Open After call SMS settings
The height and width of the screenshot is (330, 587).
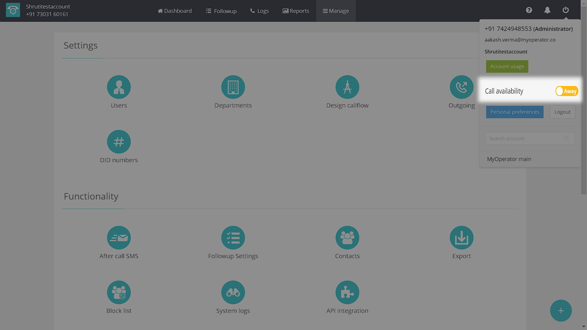pyautogui.click(x=119, y=238)
